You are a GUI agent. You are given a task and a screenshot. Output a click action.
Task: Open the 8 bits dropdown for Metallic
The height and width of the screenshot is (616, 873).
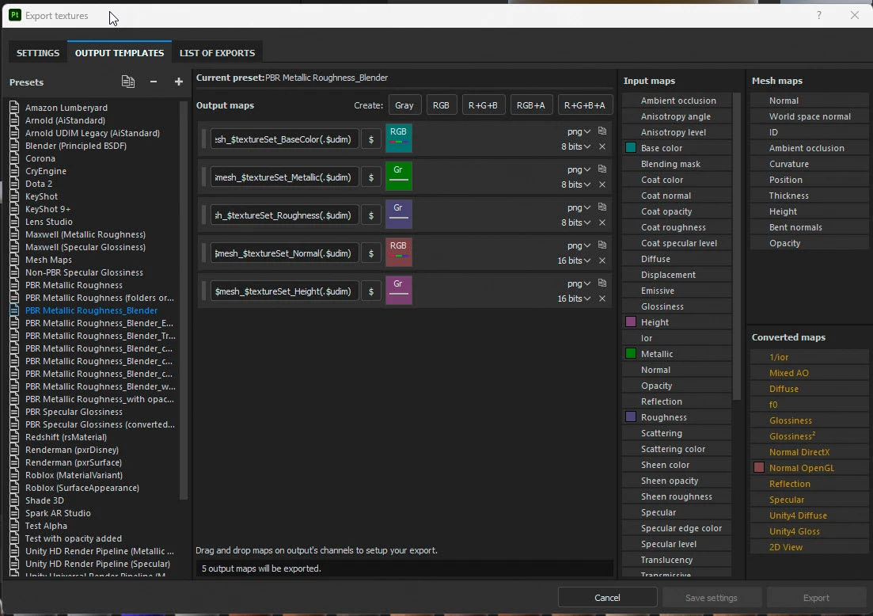point(575,184)
